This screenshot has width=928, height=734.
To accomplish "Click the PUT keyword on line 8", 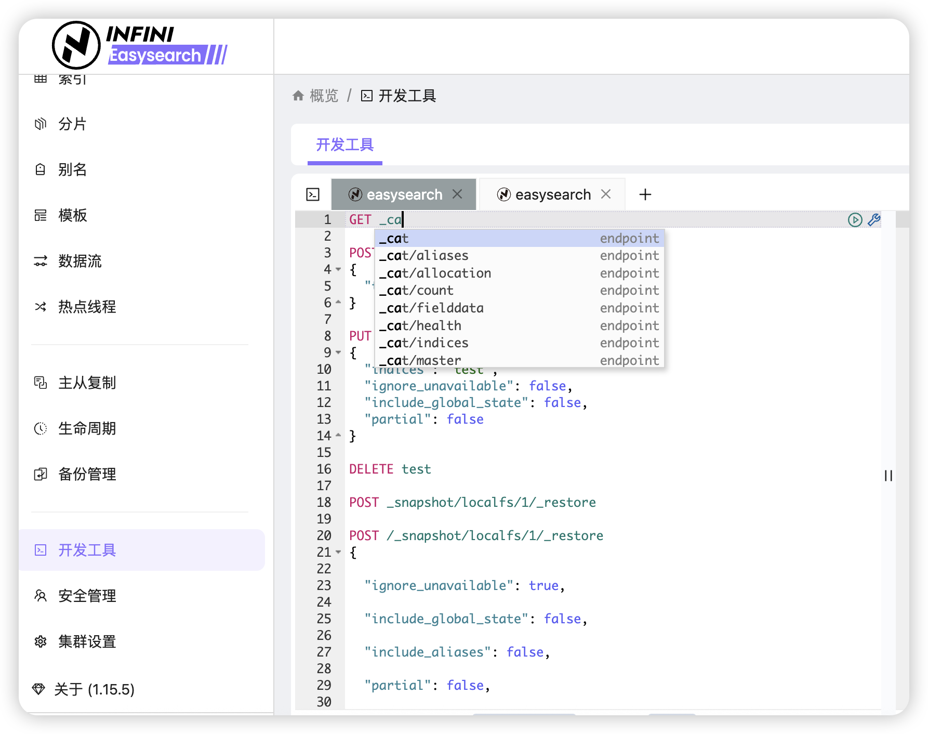I will (x=360, y=336).
